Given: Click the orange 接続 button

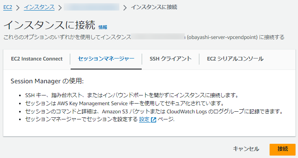Looking at the screenshot, I should (x=283, y=149).
